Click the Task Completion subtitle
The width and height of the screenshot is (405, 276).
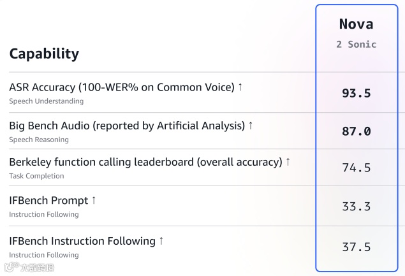coord(36,176)
